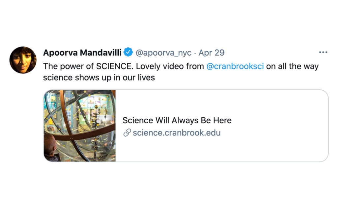The width and height of the screenshot is (356, 207).
Task: Click the phrase "Lovely video from"
Action: pos(170,66)
